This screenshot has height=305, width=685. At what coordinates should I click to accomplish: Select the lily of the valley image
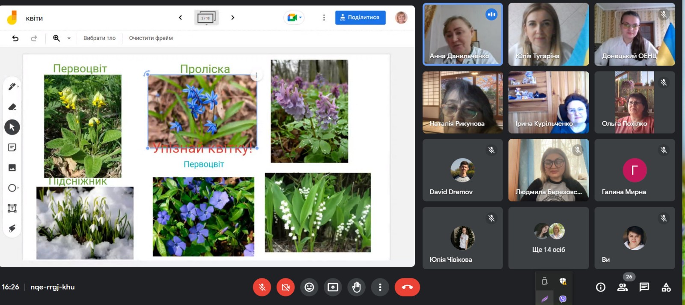tap(318, 212)
